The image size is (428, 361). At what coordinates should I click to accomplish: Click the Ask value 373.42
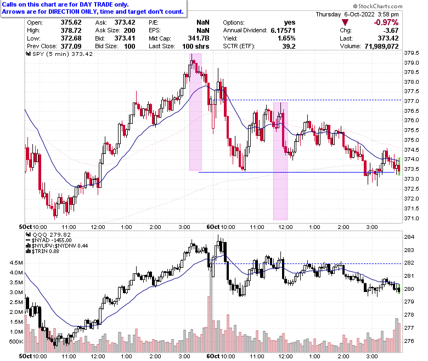click(x=125, y=22)
